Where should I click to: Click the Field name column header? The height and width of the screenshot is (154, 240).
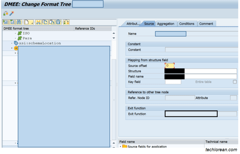pos(161,142)
